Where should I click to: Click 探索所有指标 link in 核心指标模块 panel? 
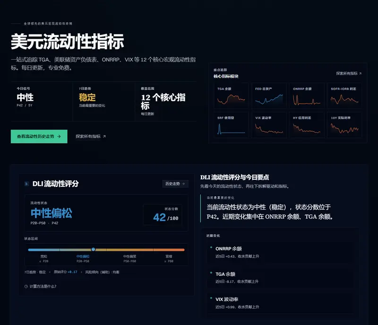[349, 73]
